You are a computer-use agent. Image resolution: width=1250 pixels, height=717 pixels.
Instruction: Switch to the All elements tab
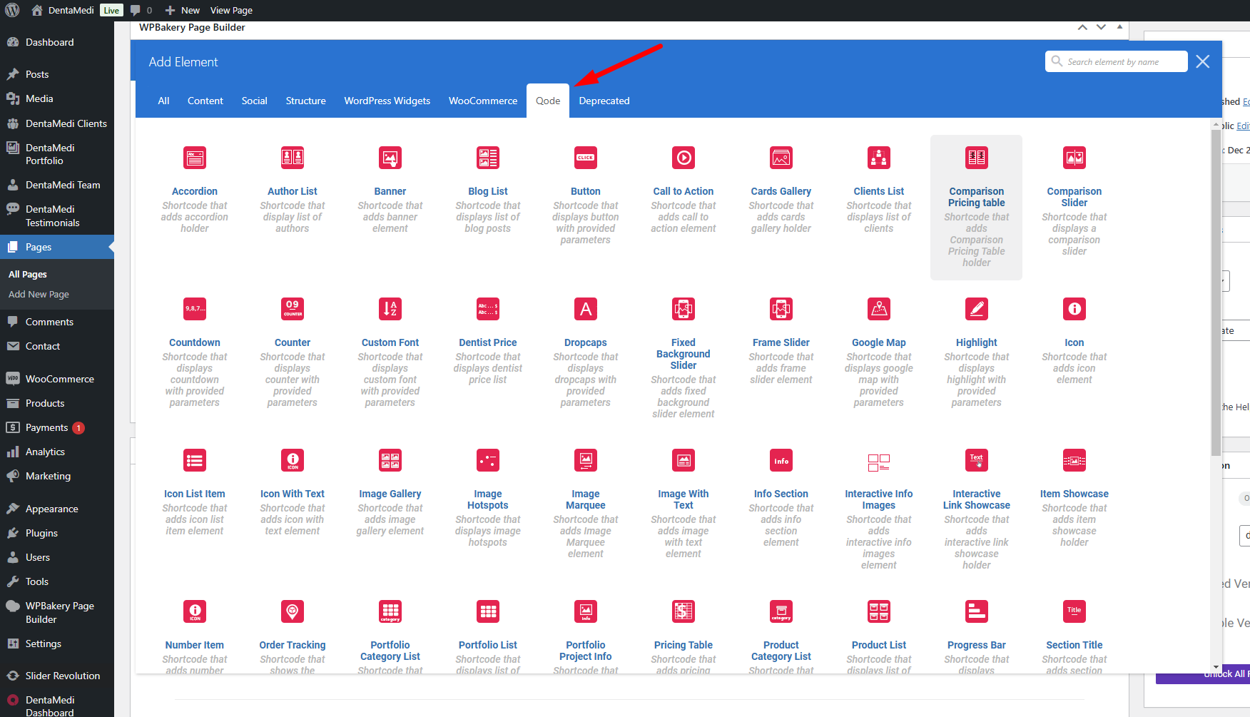pyautogui.click(x=163, y=101)
